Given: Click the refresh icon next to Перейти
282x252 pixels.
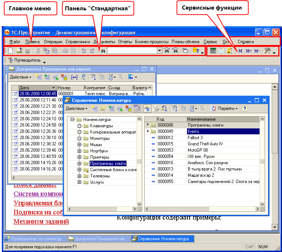Looking at the screenshot, I should 213,108.
